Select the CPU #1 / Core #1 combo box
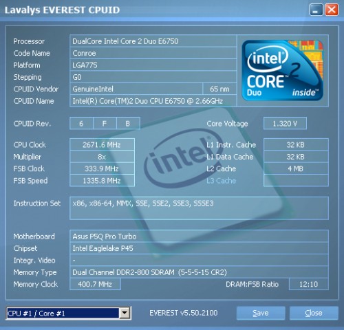The width and height of the screenshot is (344, 330). click(68, 313)
